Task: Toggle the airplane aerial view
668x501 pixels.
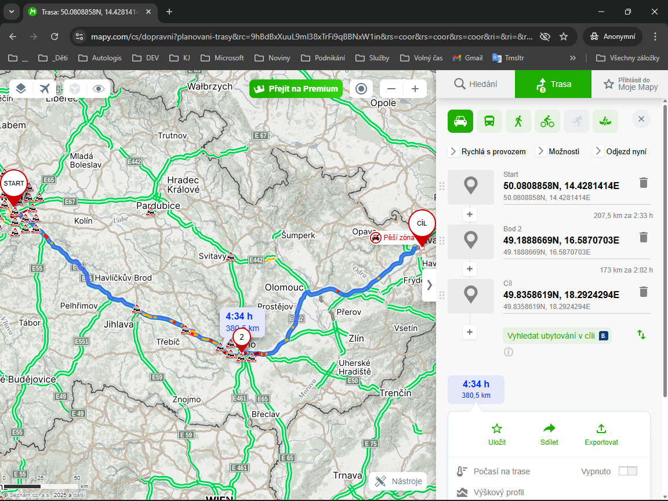Action: point(45,89)
